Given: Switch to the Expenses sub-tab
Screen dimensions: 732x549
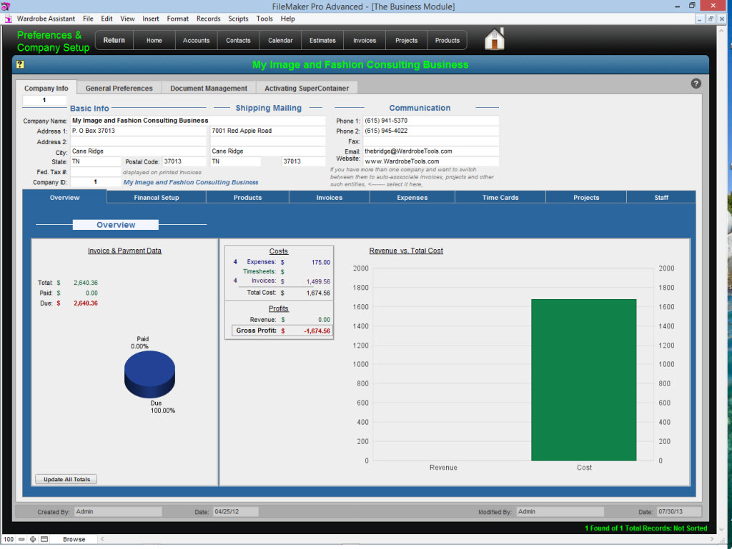Looking at the screenshot, I should (412, 197).
